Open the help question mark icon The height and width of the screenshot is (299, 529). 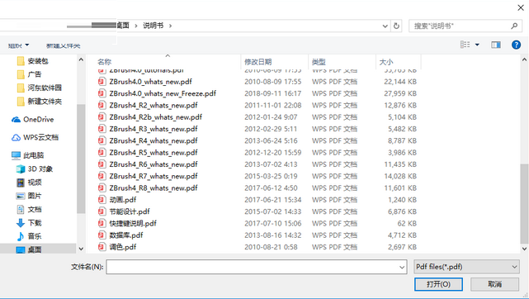point(516,45)
